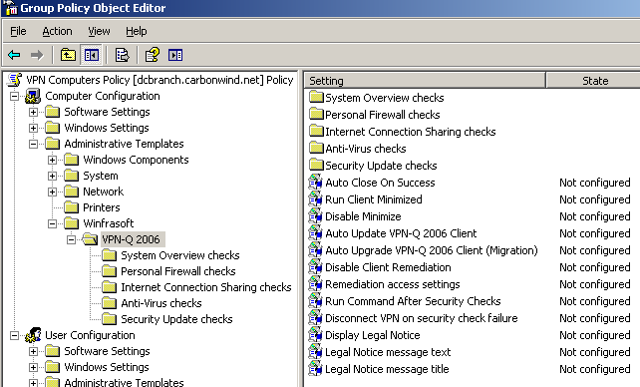The height and width of the screenshot is (387, 640).
Task: Collapse the Winfrasoft node
Action: [x=52, y=223]
